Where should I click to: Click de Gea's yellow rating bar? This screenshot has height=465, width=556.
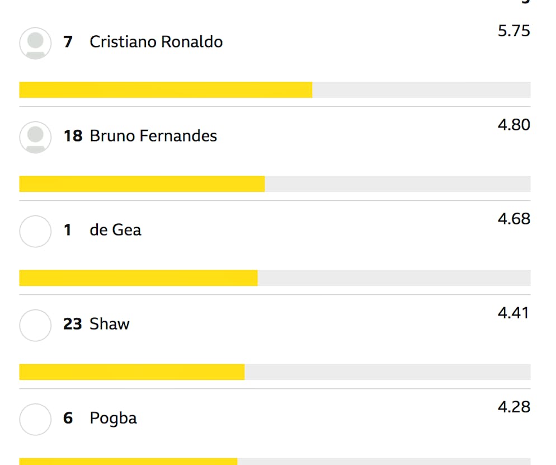(x=138, y=278)
